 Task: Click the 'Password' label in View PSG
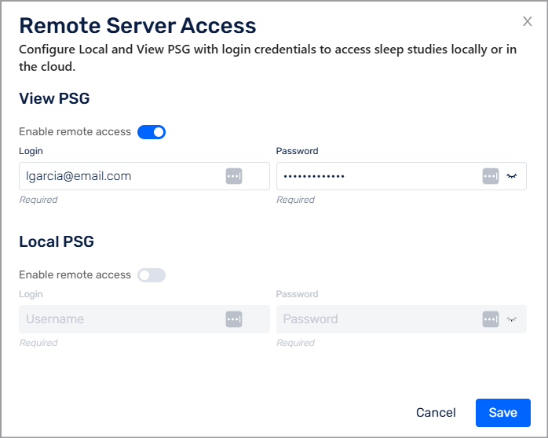click(297, 151)
